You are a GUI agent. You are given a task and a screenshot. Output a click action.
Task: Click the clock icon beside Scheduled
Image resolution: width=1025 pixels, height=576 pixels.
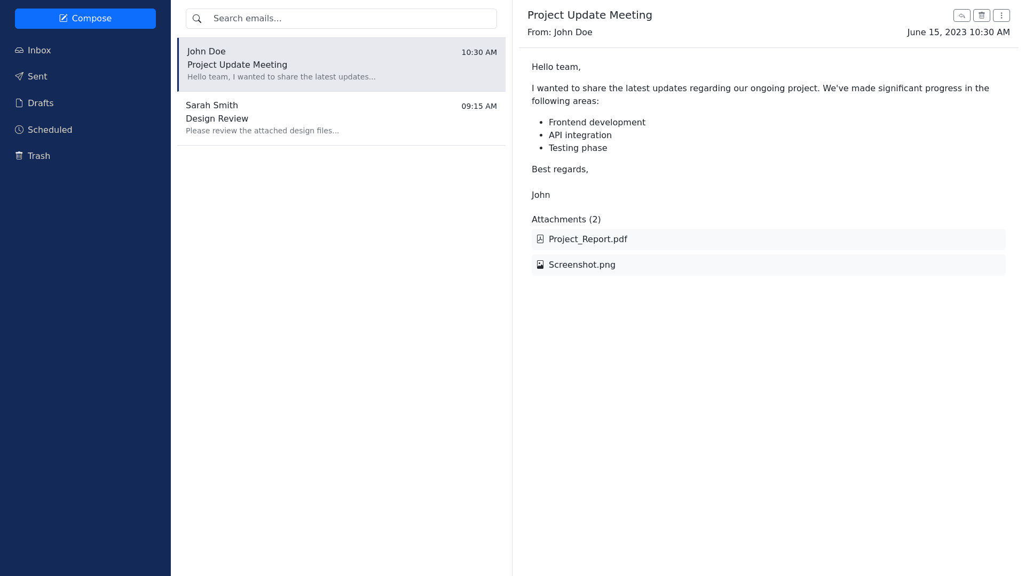click(19, 130)
